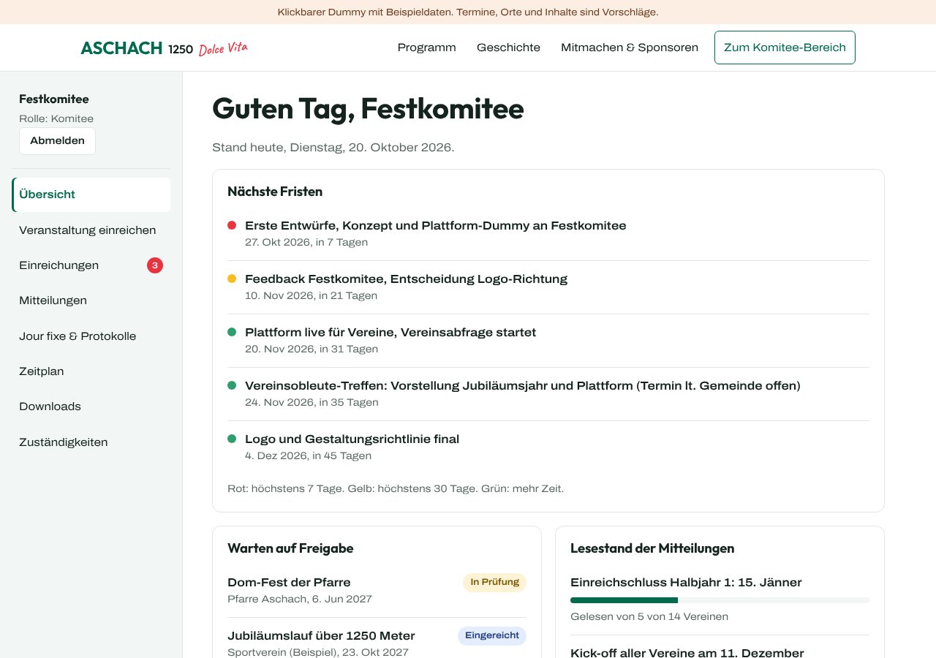Open the 'Dom-Fest der Pfarre' entry

pyautogui.click(x=289, y=583)
